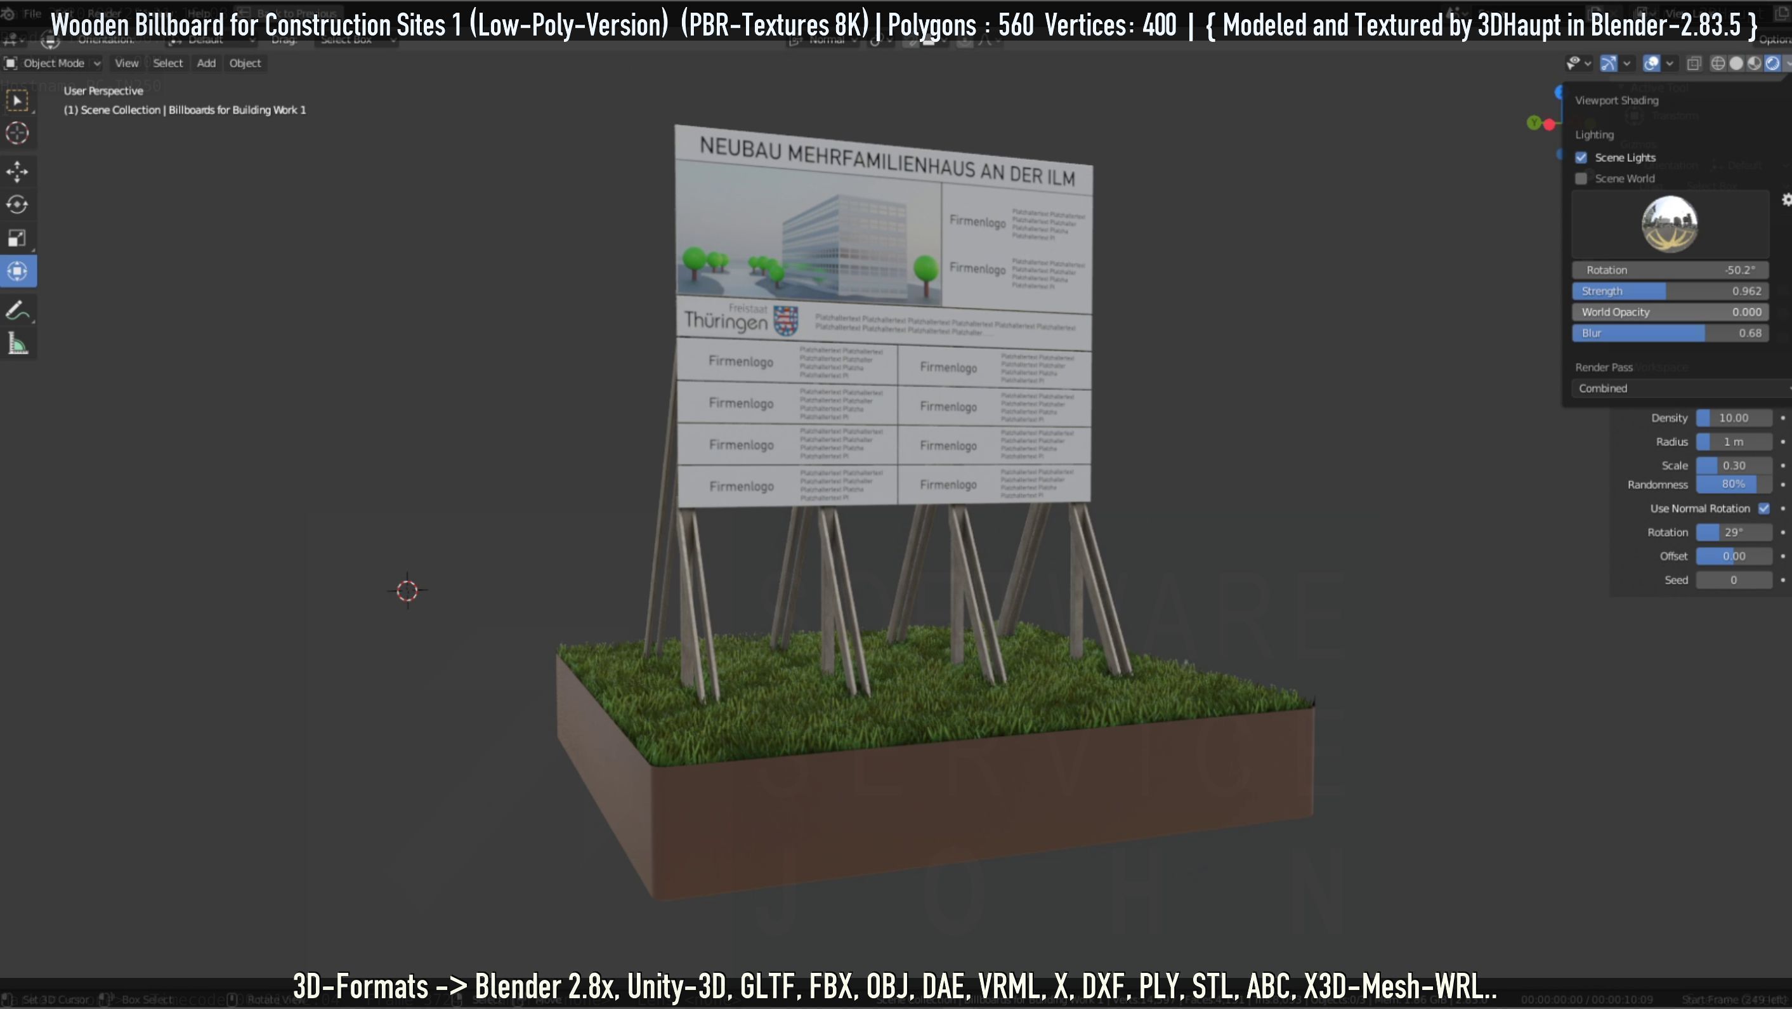Enable the Scene World checkbox

[1581, 178]
